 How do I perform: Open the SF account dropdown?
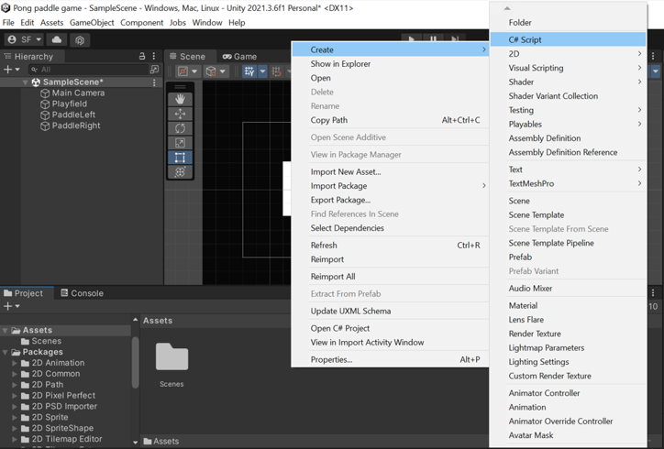tap(24, 39)
